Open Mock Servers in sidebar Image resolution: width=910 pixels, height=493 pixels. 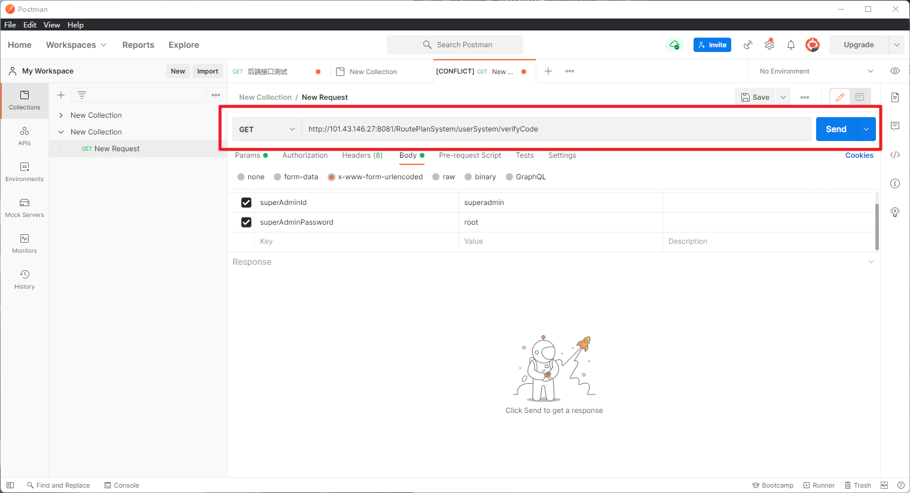point(25,208)
